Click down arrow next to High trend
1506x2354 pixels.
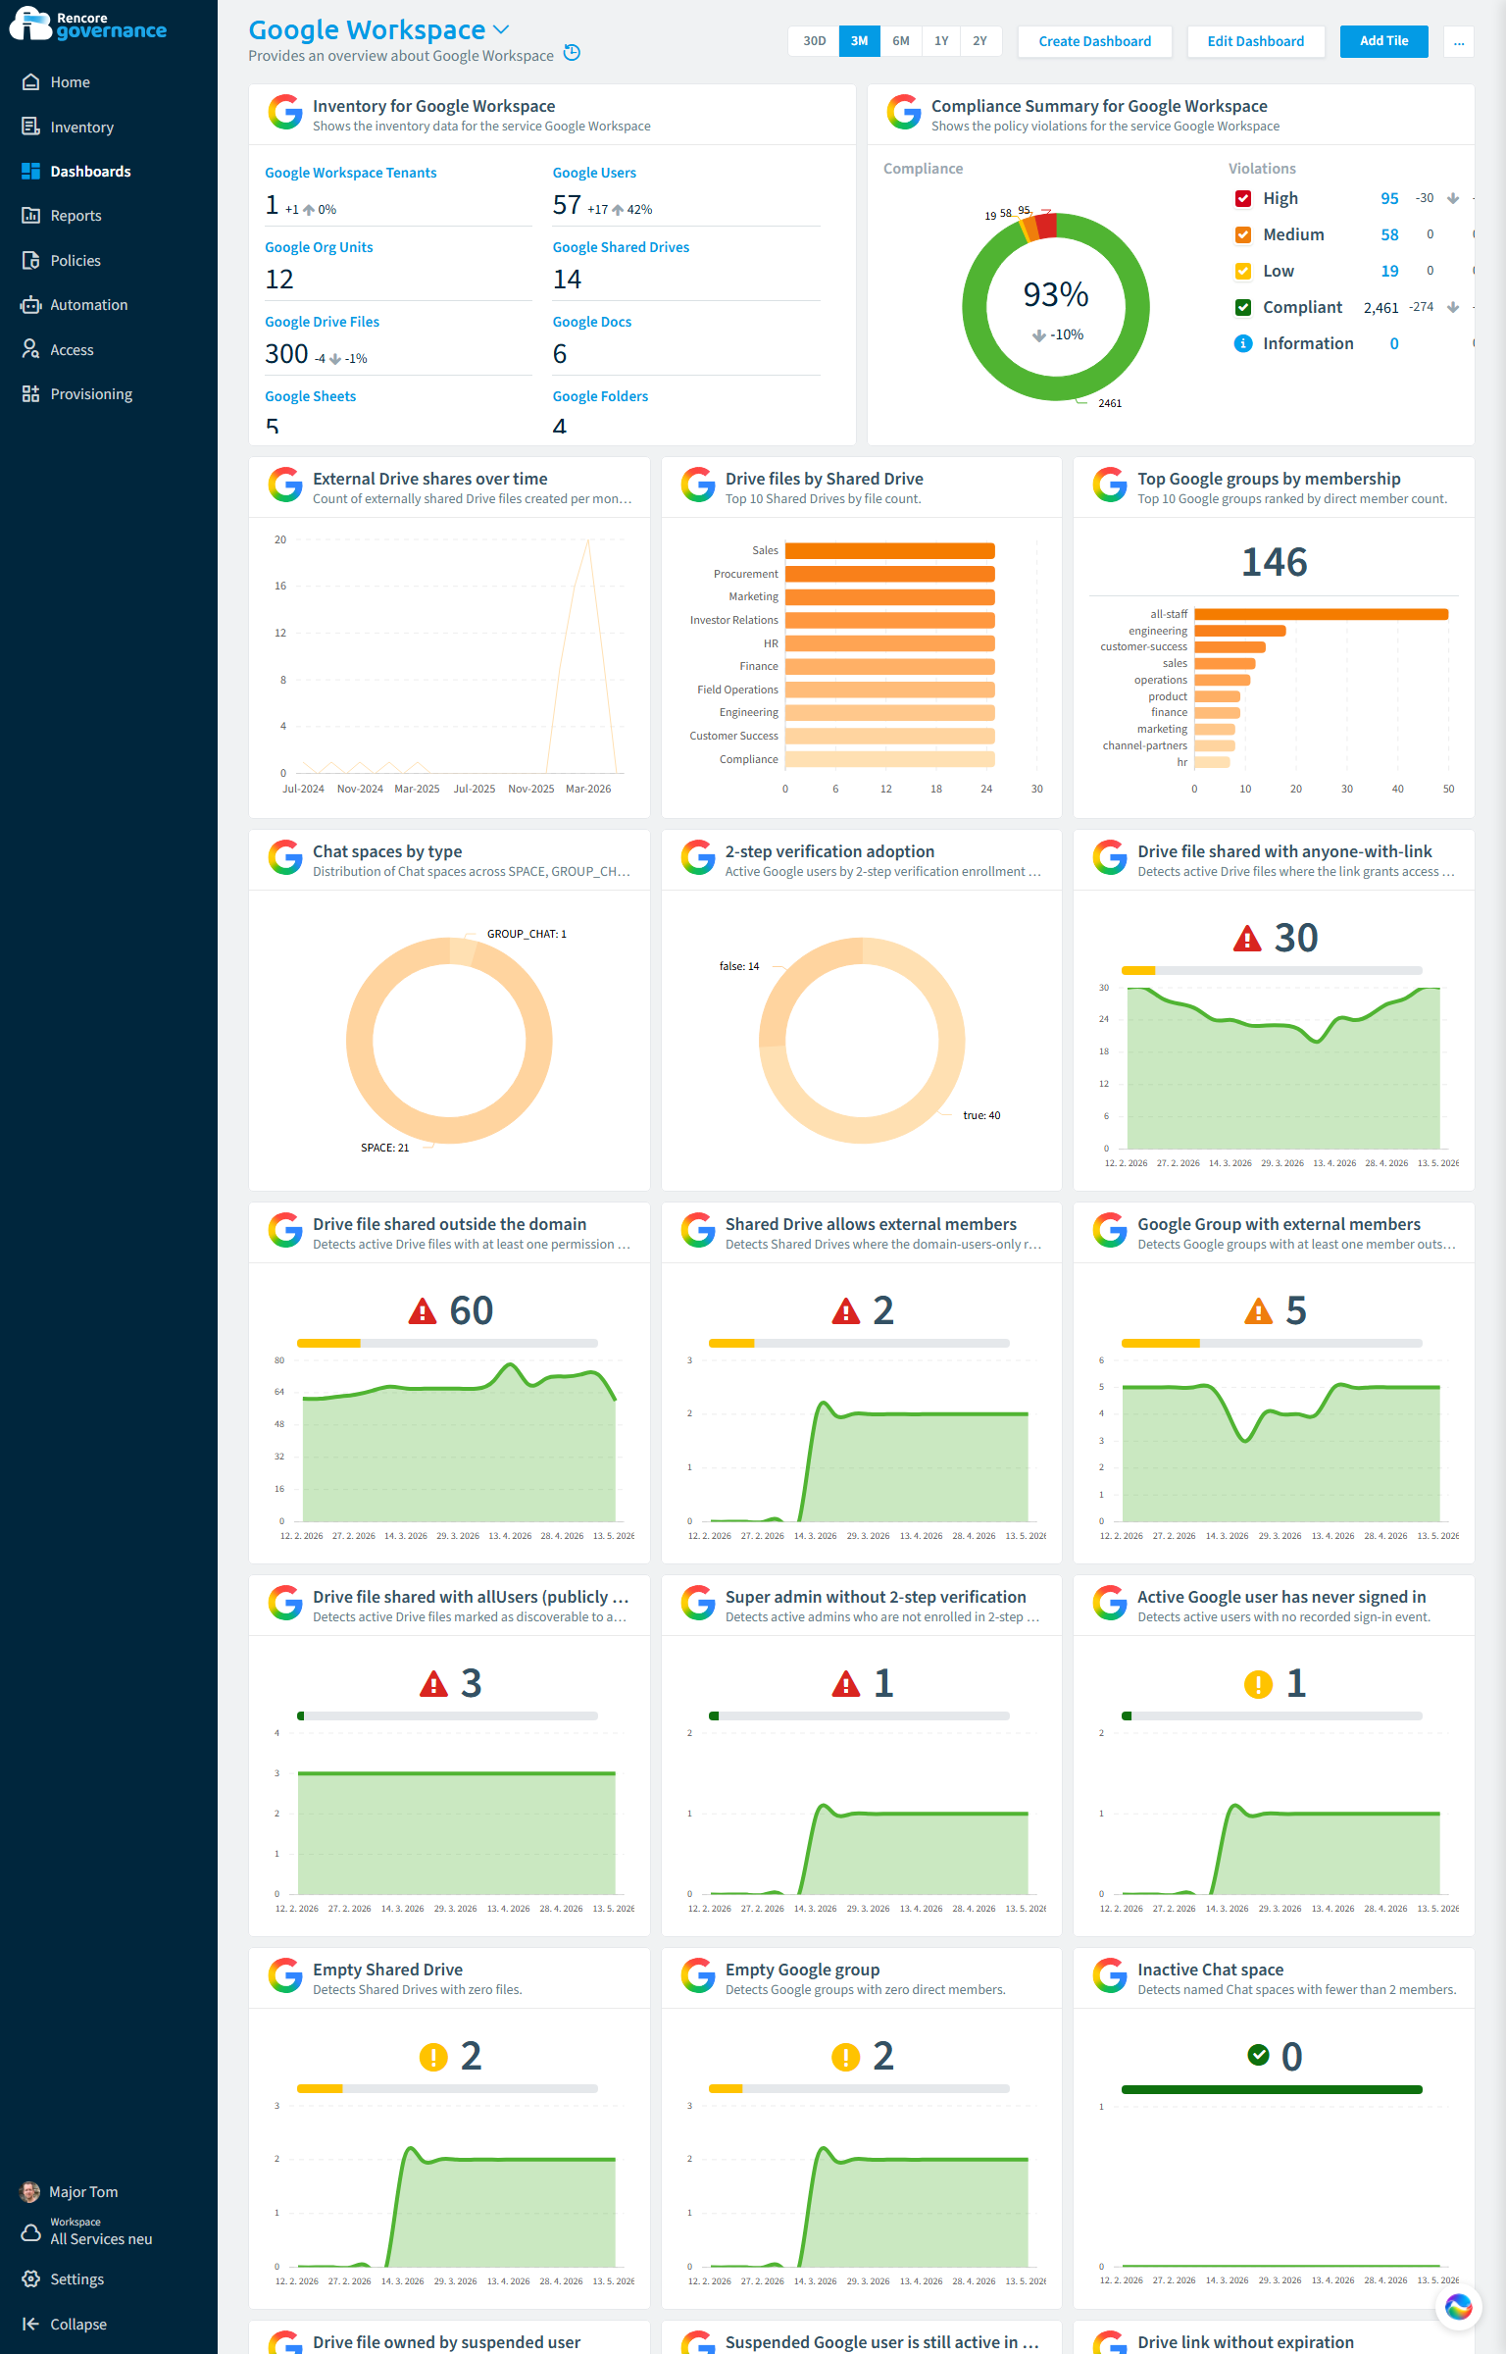1453,198
